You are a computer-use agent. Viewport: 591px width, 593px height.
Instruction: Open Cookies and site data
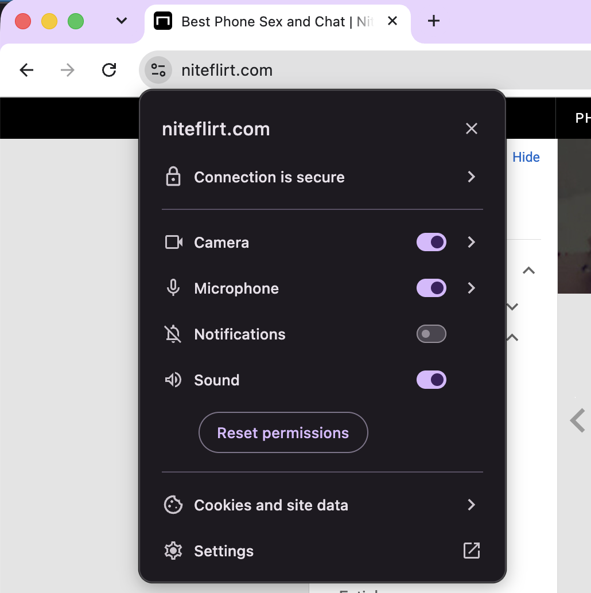(x=322, y=505)
